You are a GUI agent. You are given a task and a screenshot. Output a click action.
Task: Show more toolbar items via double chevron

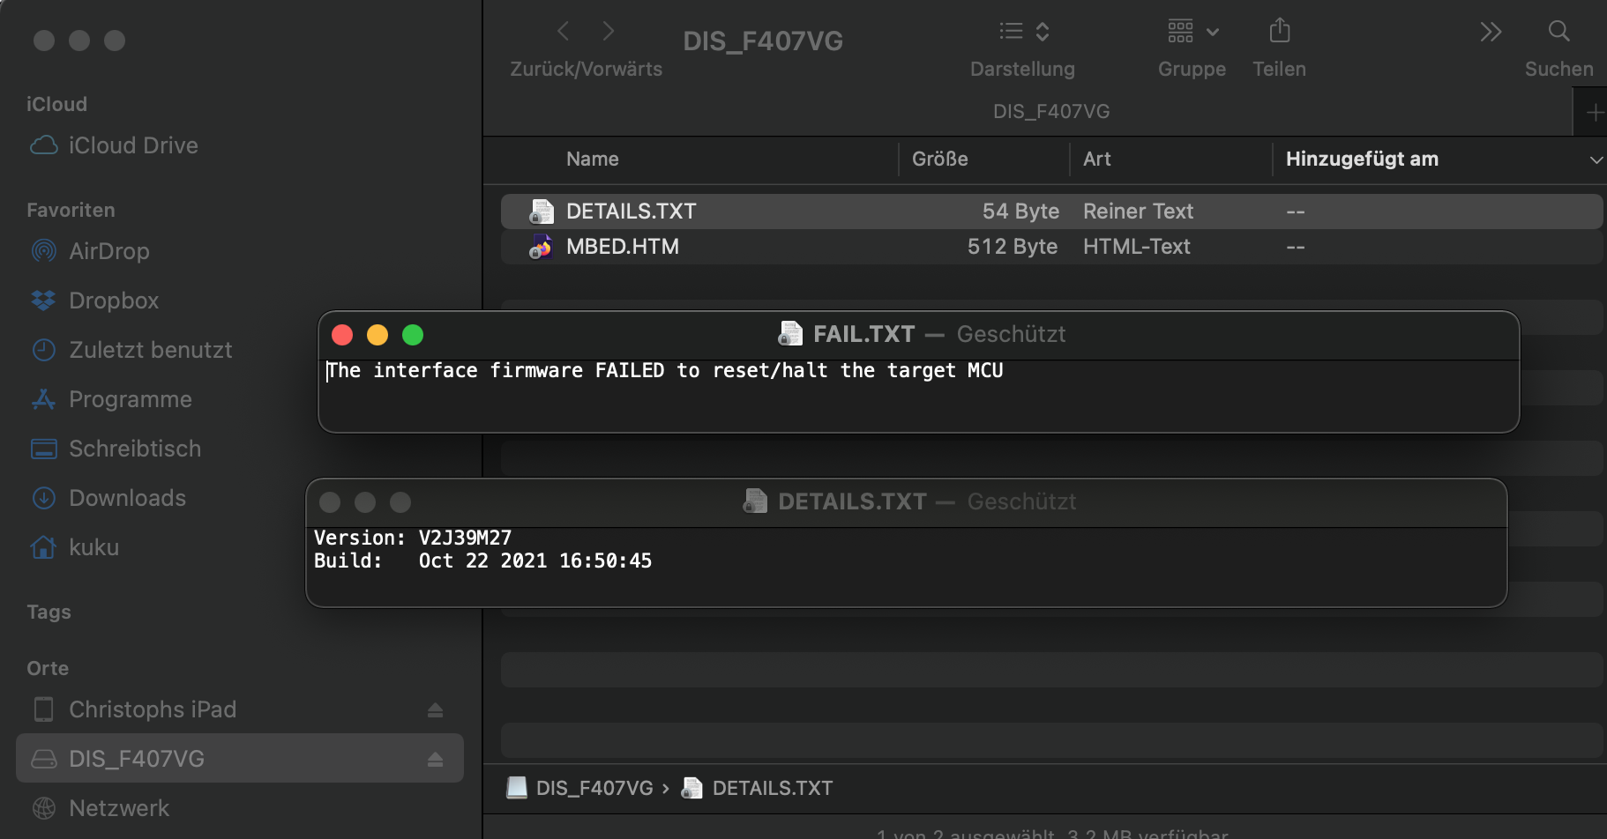pos(1491,32)
